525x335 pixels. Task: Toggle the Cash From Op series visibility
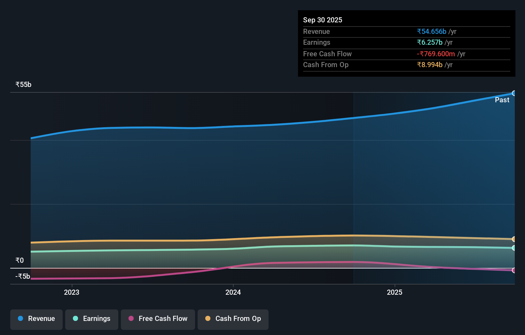(233, 319)
